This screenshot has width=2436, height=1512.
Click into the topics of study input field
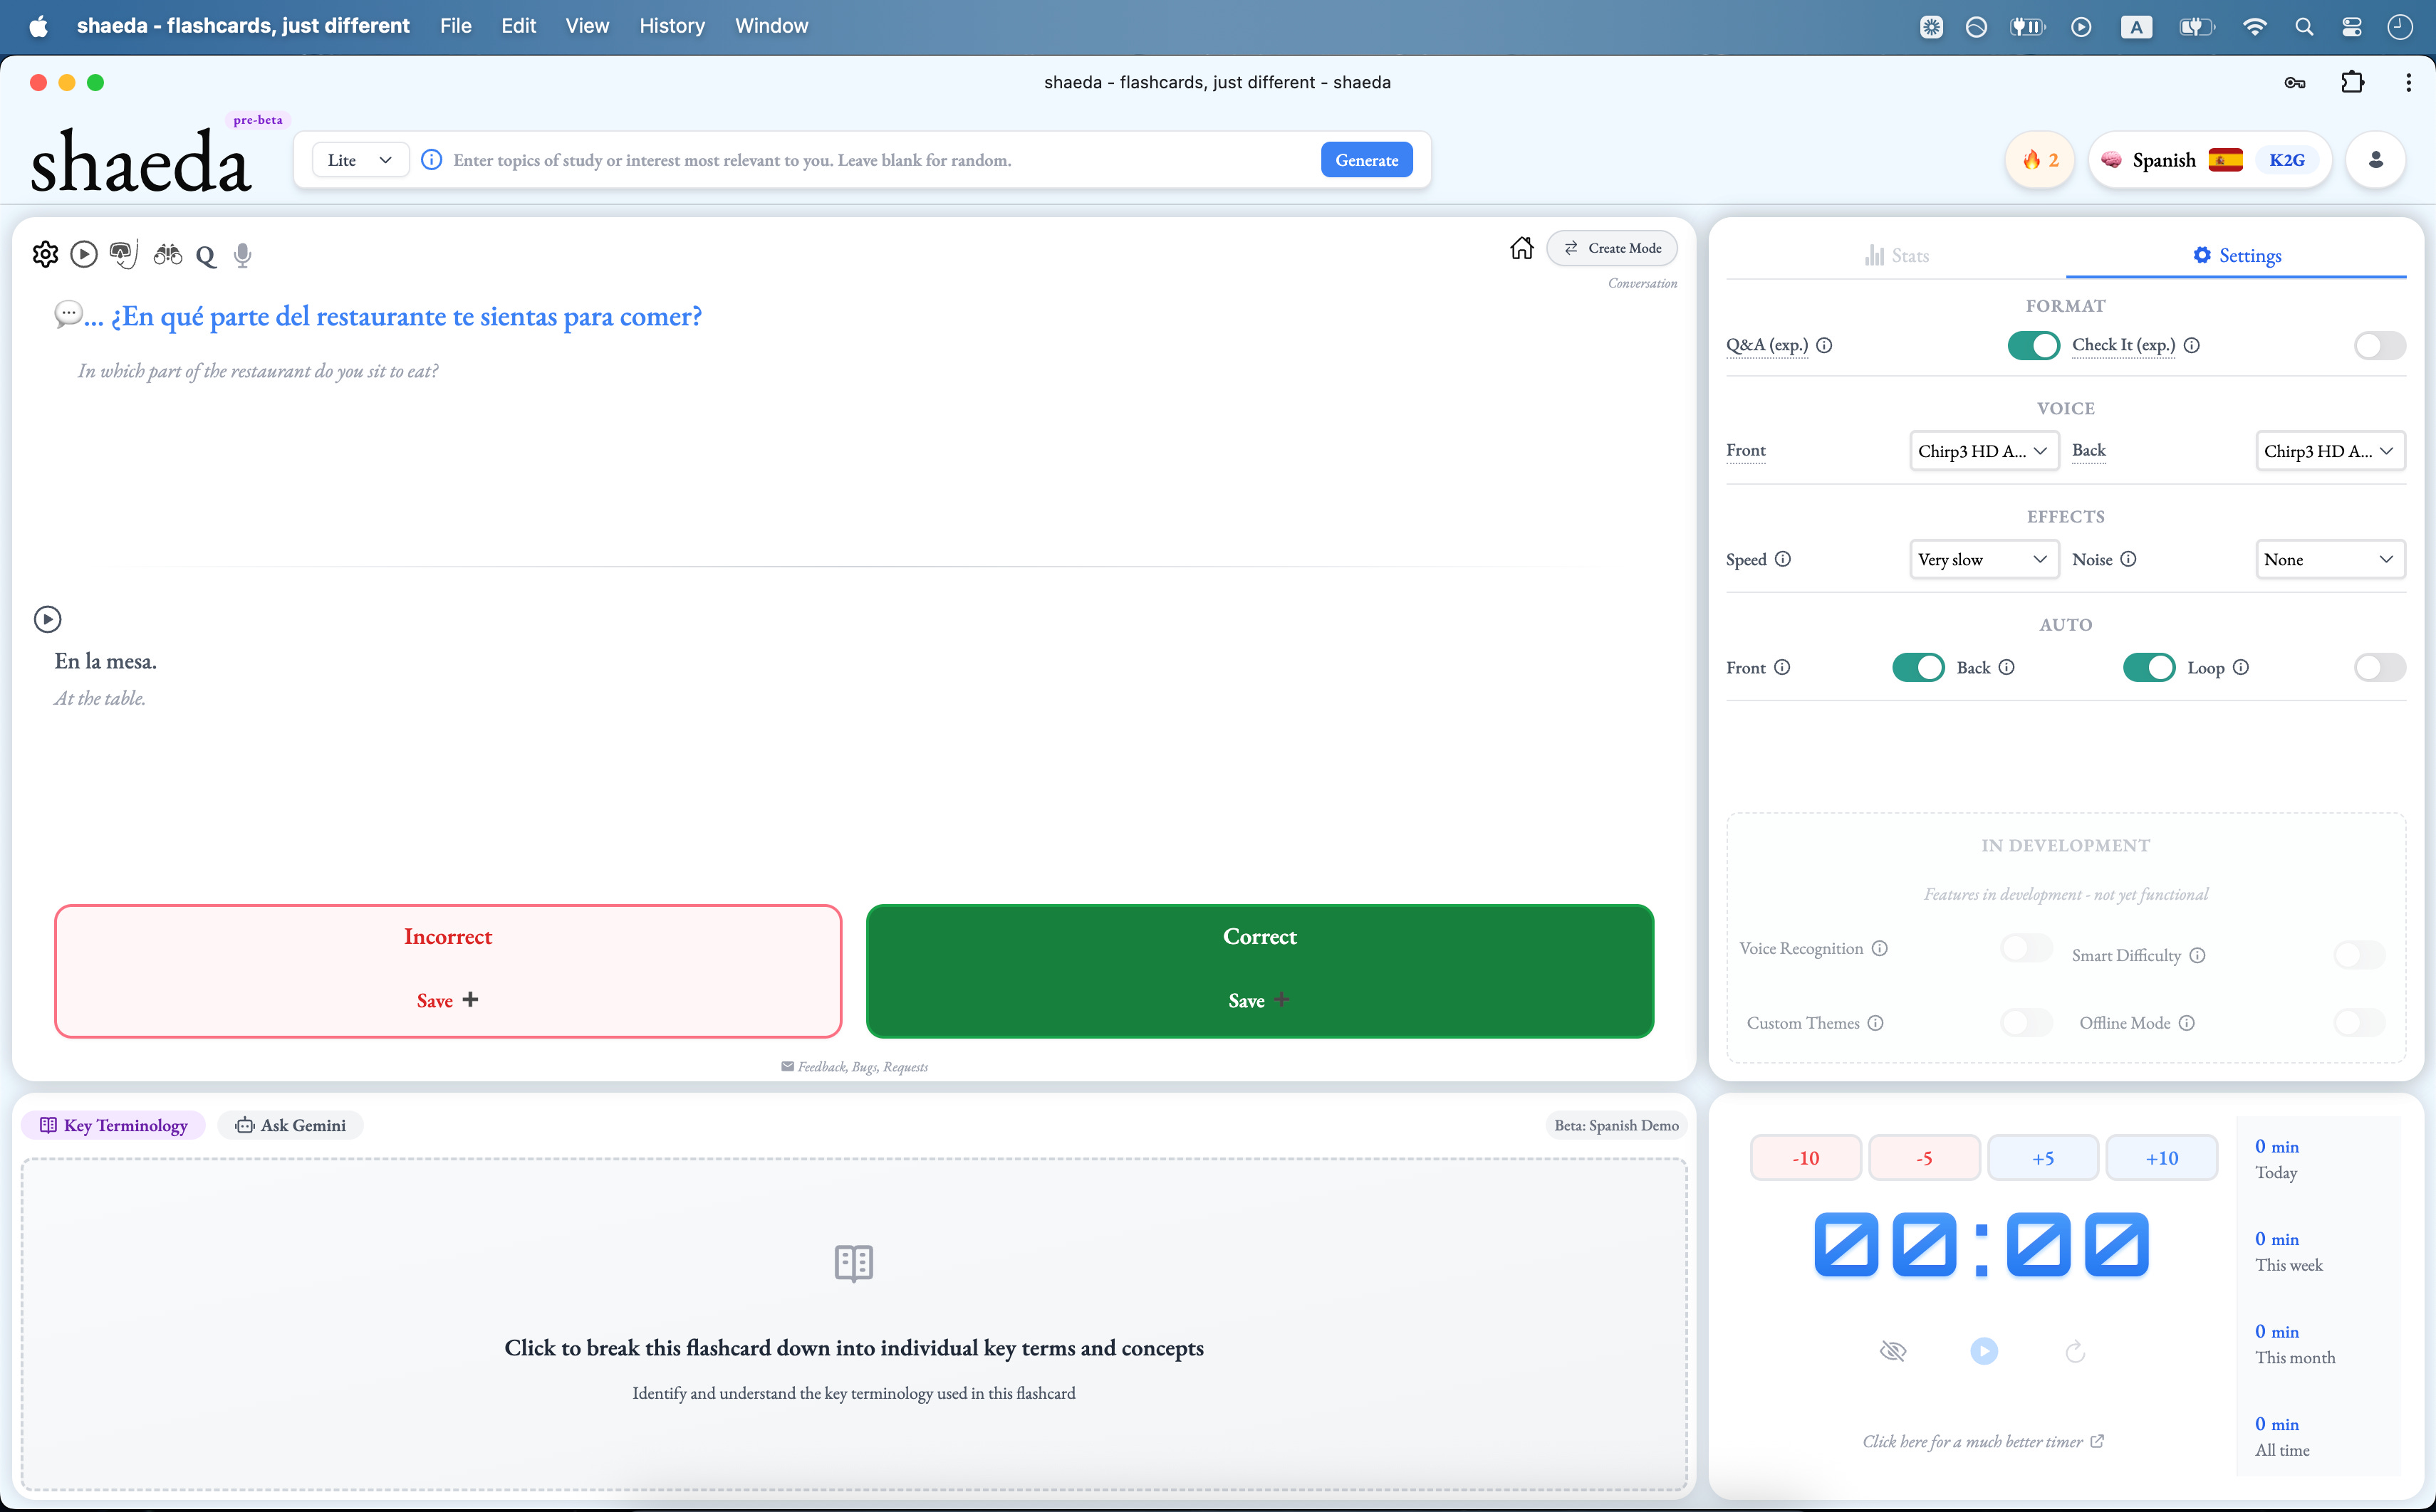870,160
